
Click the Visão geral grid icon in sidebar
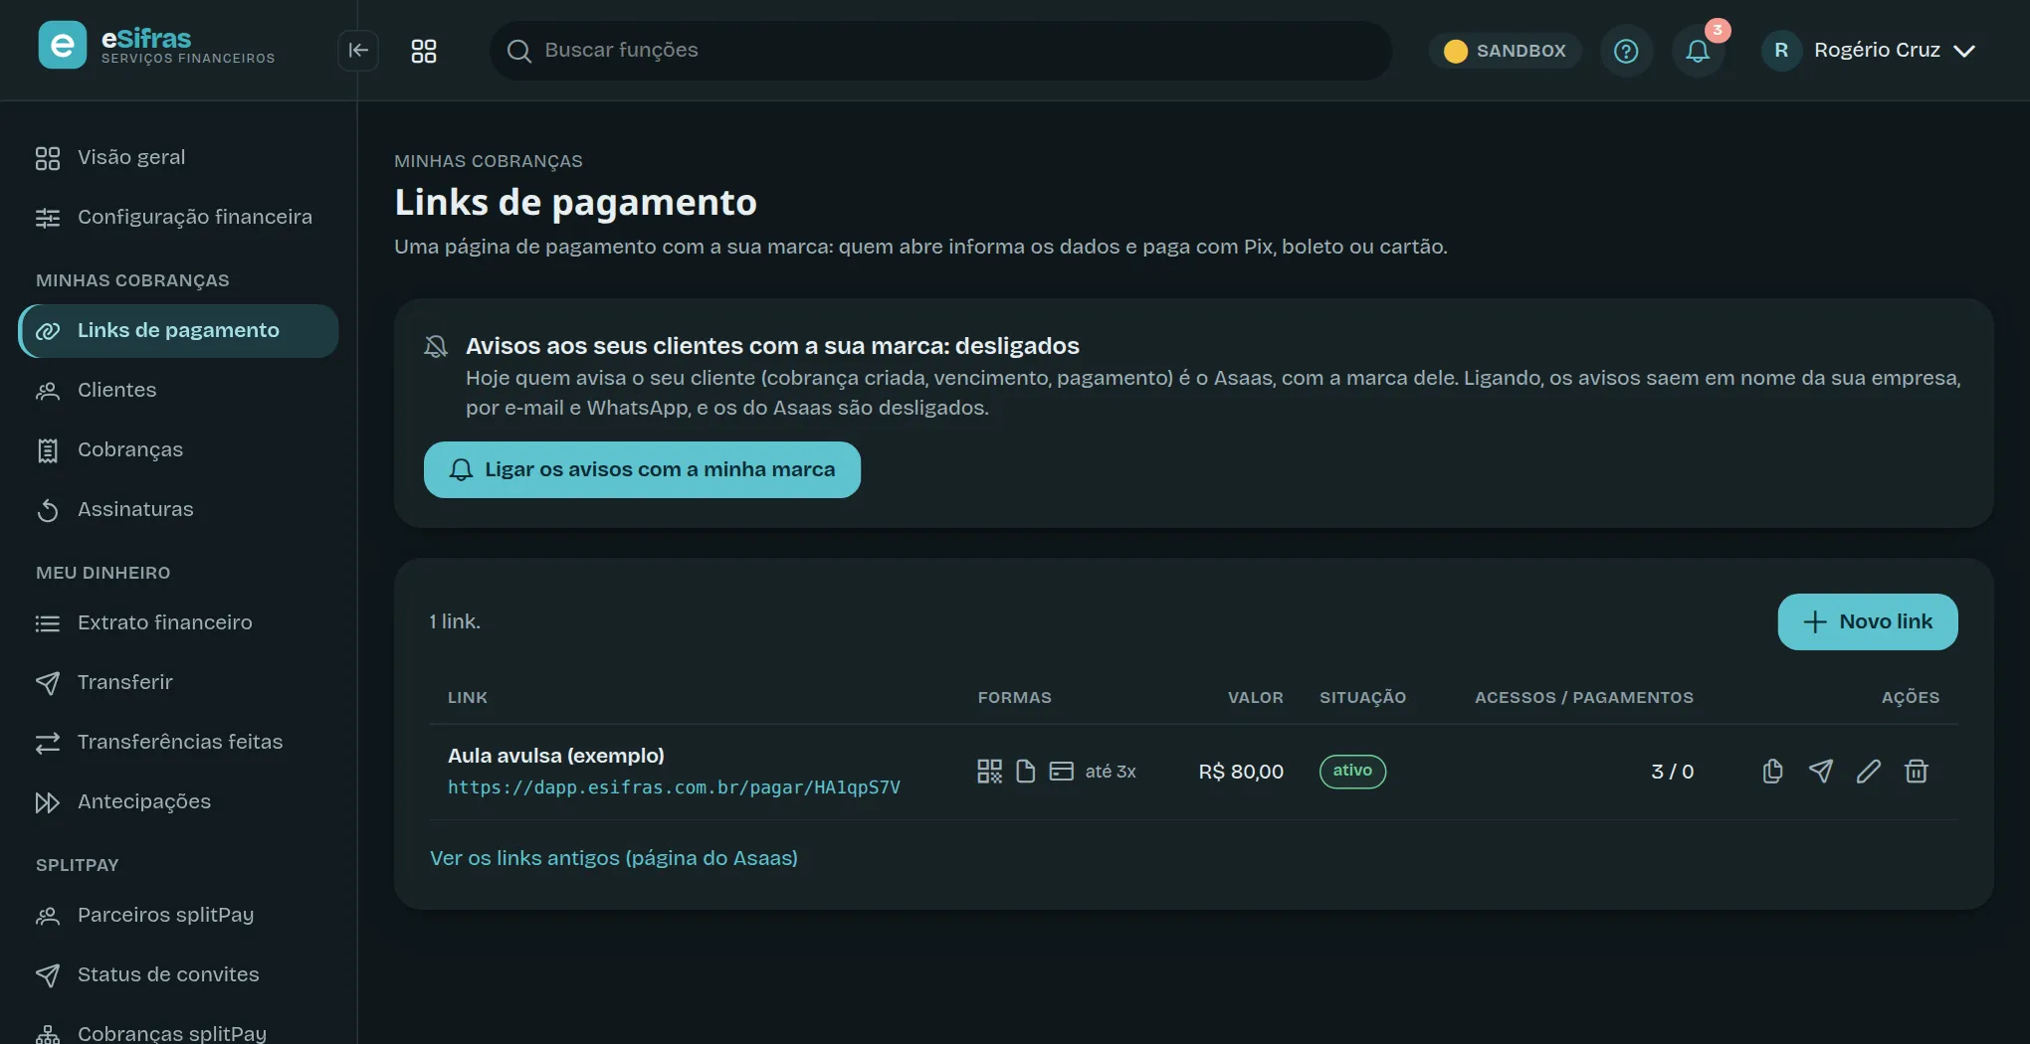[48, 158]
